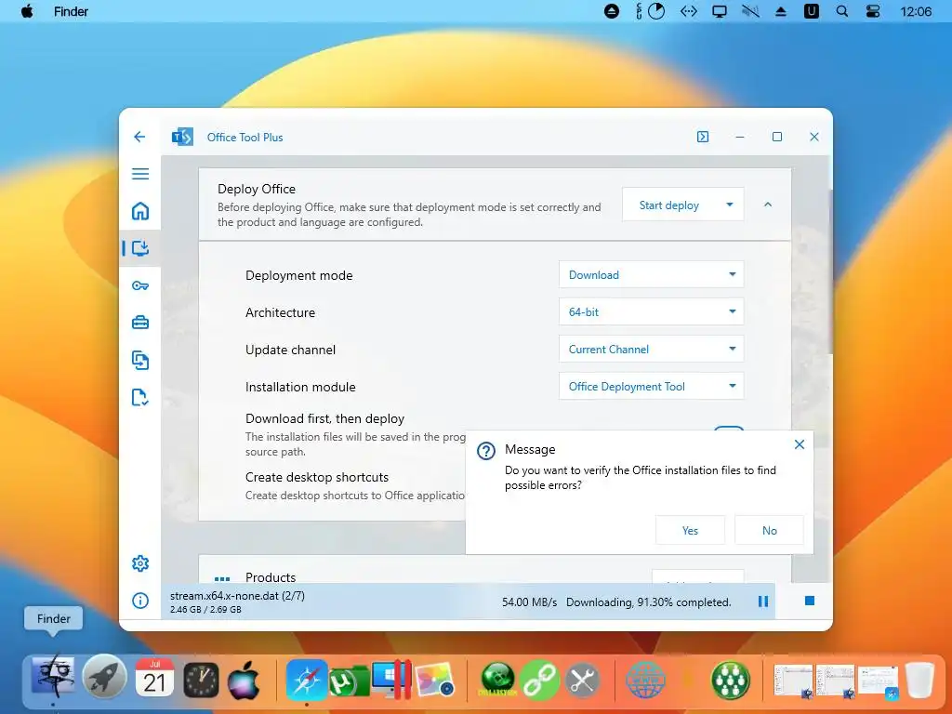Pause the current download
Viewport: 952px width, 714px height.
coord(763,602)
